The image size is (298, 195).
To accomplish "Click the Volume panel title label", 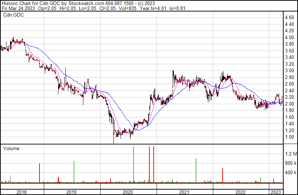I will click(11, 148).
